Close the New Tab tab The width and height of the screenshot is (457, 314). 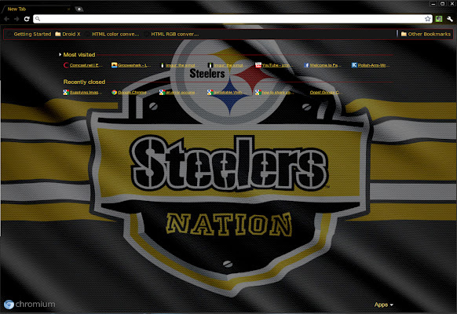pyautogui.click(x=68, y=9)
